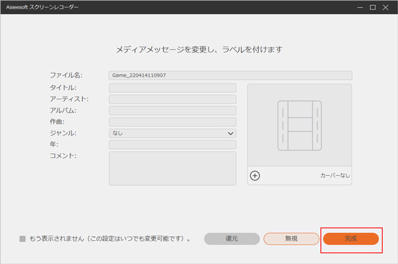Click the コメント: label
The image size is (398, 264).
(63, 155)
